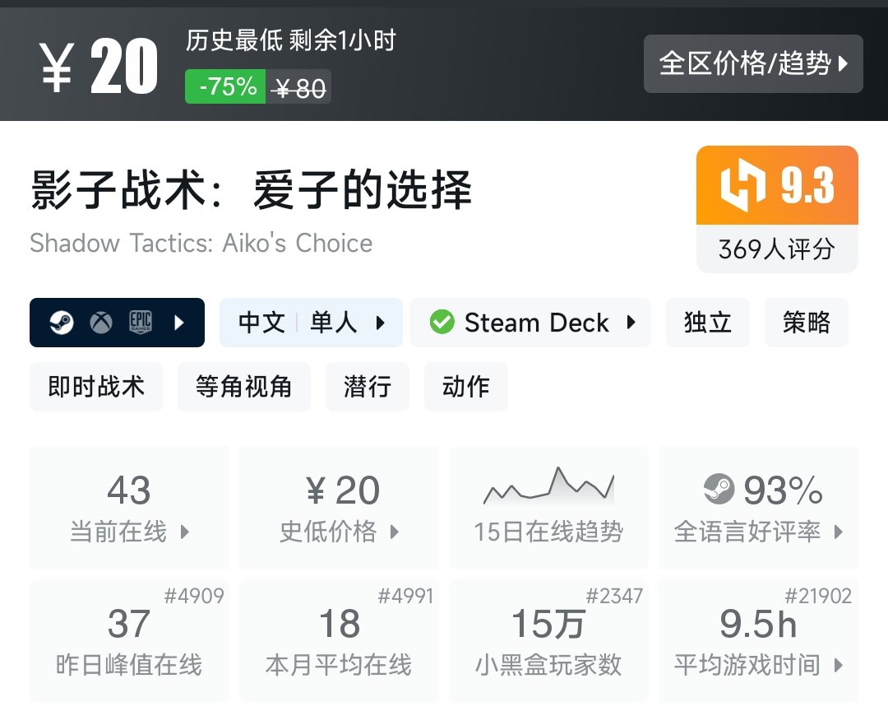Open the 15-day online trend chart
Image resolution: width=888 pixels, height=711 pixels.
click(x=548, y=507)
